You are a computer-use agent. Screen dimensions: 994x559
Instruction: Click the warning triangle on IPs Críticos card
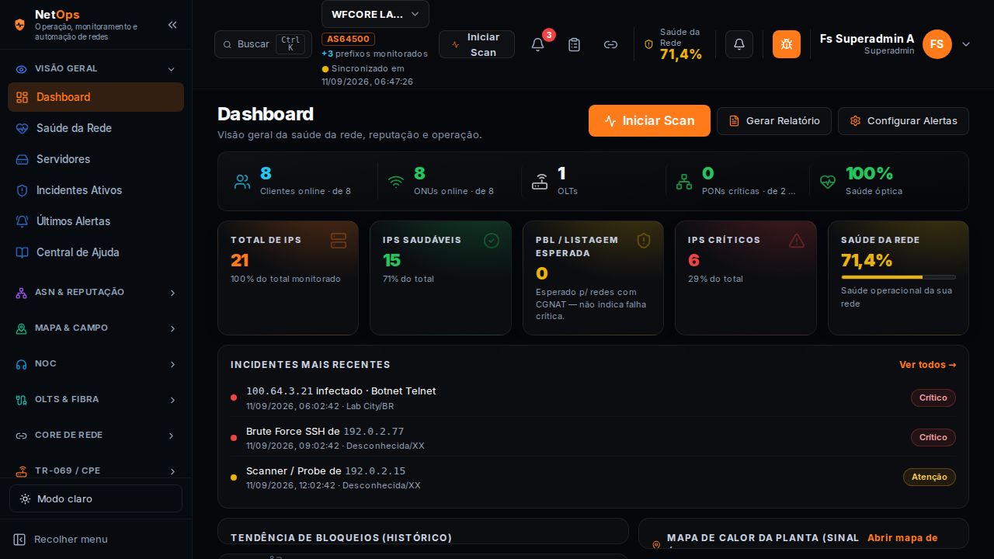pyautogui.click(x=797, y=241)
